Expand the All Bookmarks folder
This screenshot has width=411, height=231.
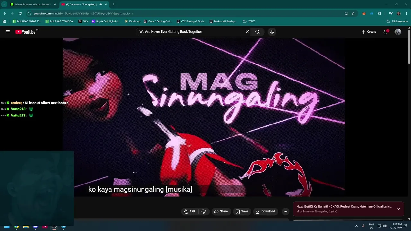click(x=397, y=21)
